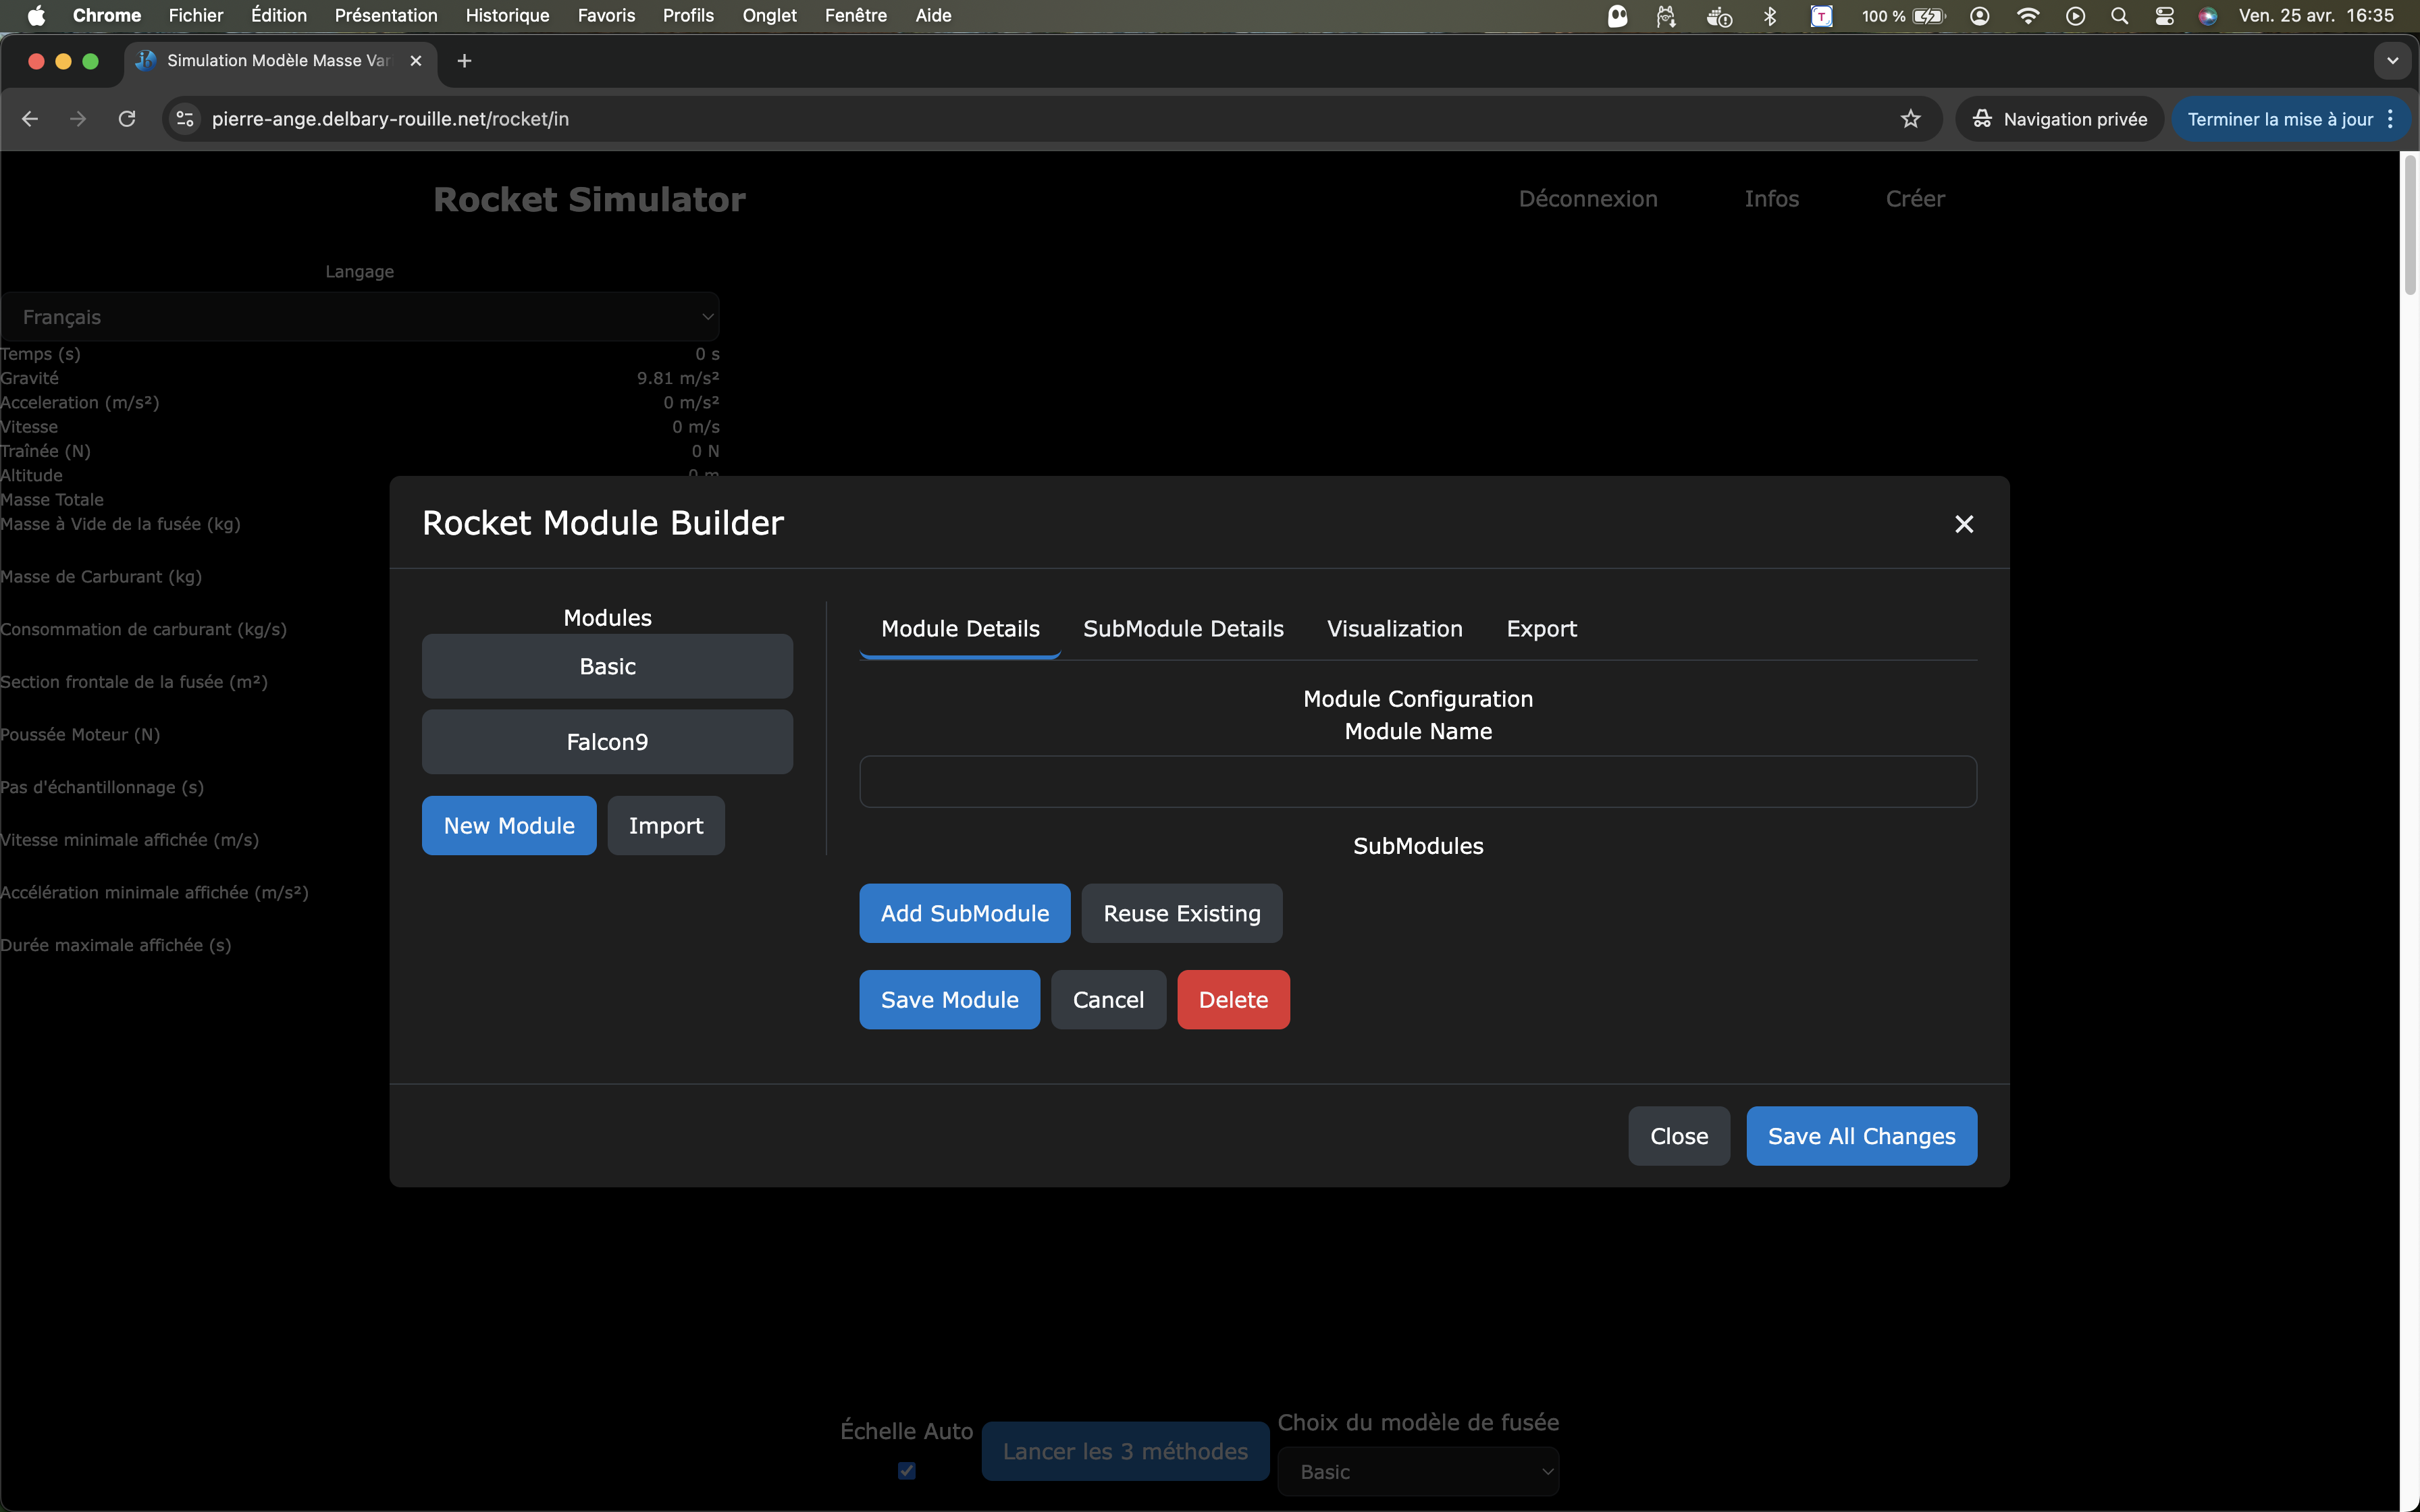Click Add SubModule button
The height and width of the screenshot is (1512, 2420).
(x=965, y=913)
